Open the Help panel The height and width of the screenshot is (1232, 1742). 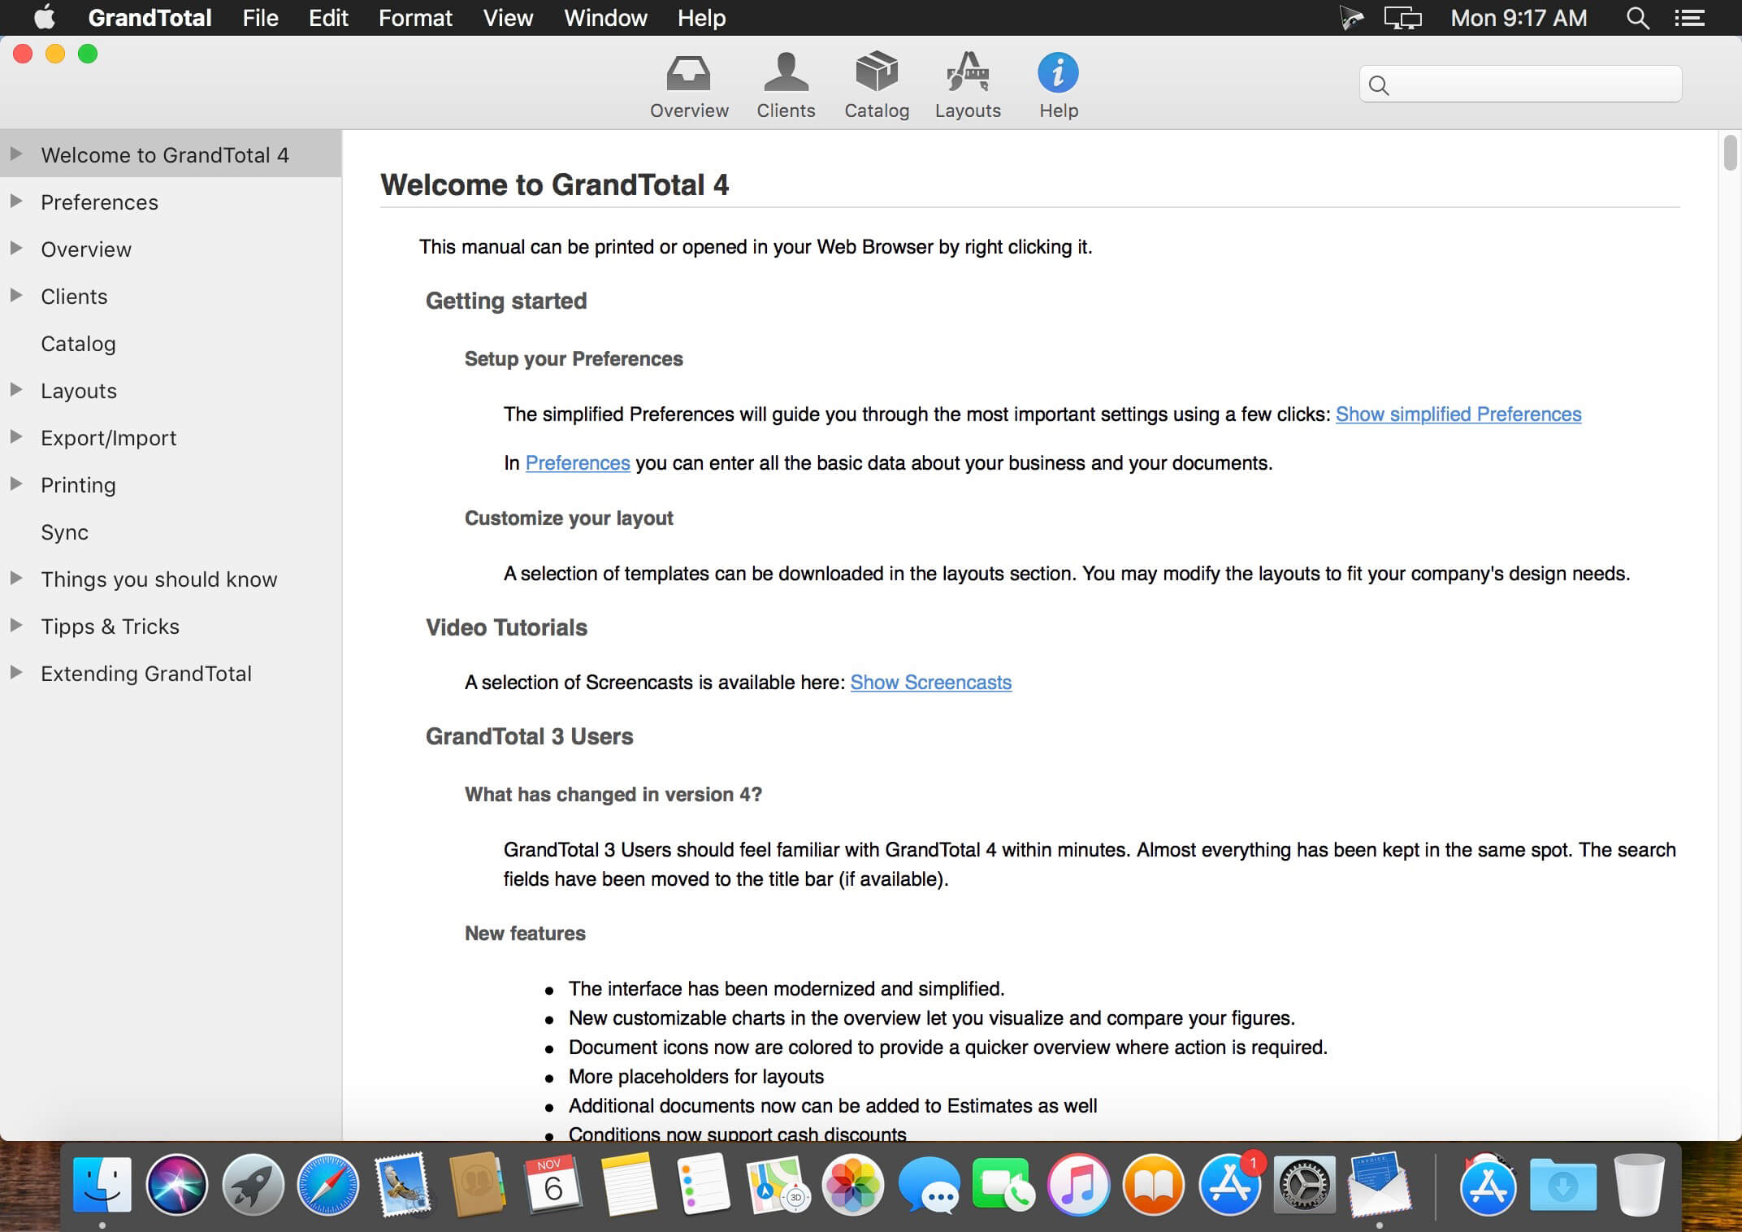(x=1058, y=83)
